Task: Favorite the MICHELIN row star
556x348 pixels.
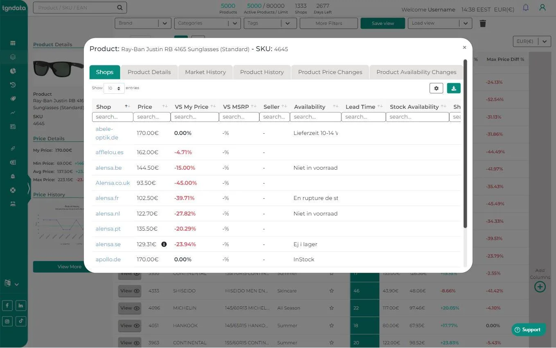Action: 331,308
